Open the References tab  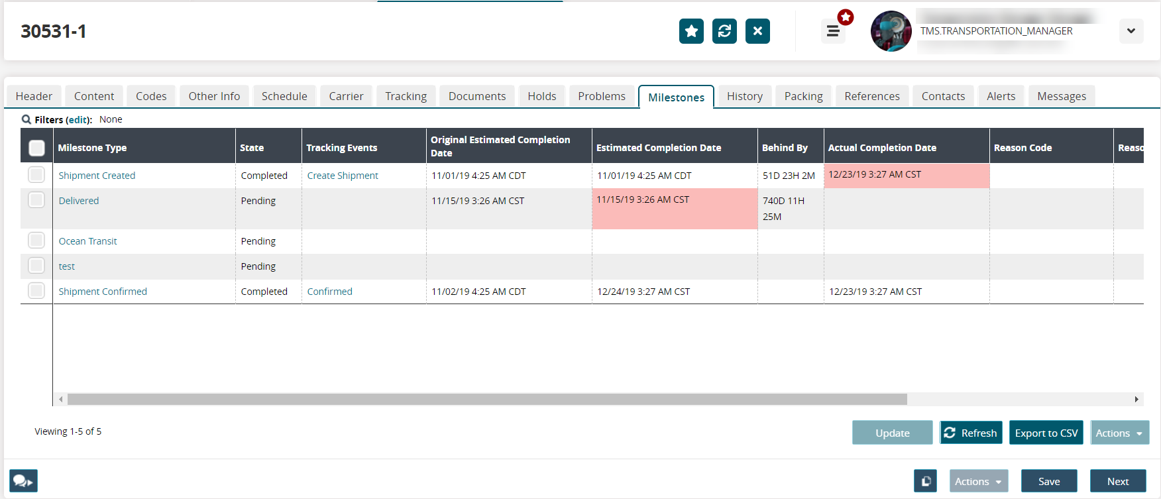point(872,96)
